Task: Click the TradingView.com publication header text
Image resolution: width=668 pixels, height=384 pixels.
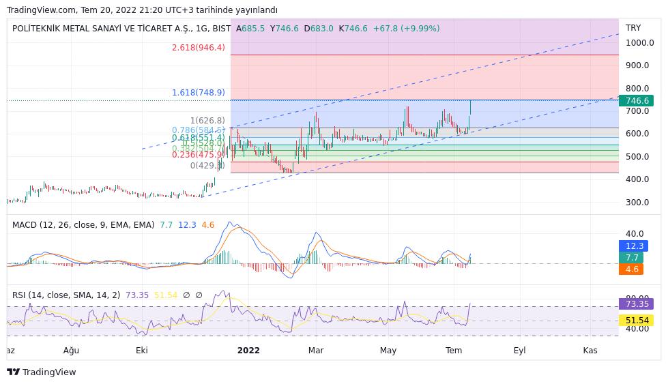Action: tap(142, 10)
